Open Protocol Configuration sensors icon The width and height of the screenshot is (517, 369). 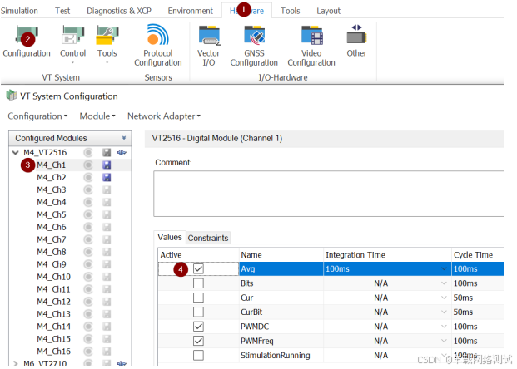(158, 35)
